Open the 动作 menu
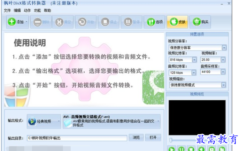Image resolution: width=241 pixels, height=151 pixels. [x=27, y=10]
